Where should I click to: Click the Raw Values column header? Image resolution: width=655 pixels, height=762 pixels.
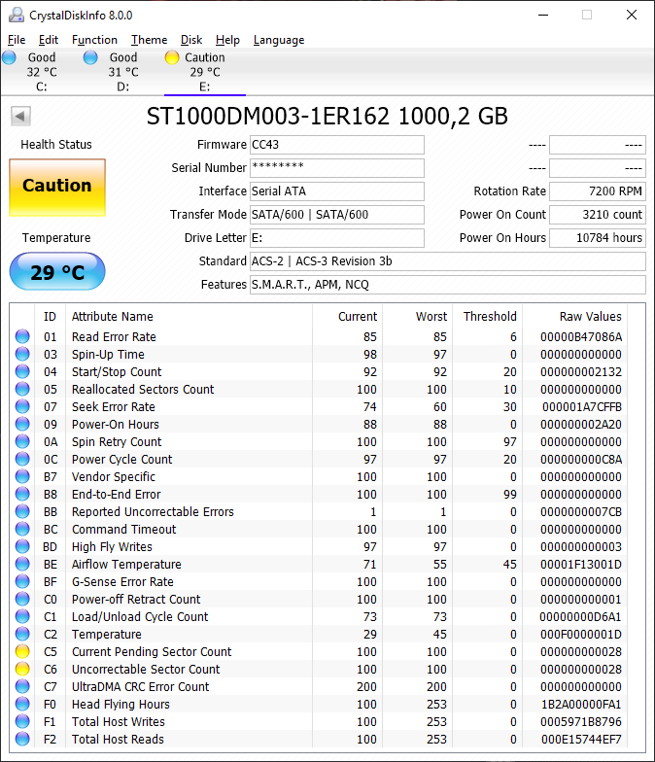[x=591, y=317]
